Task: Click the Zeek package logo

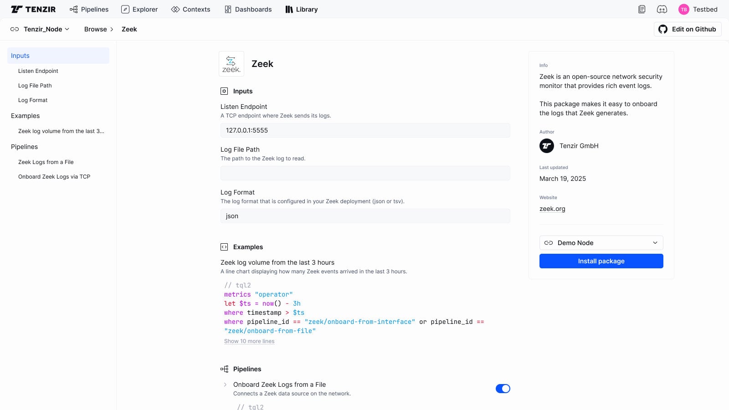Action: pyautogui.click(x=231, y=64)
